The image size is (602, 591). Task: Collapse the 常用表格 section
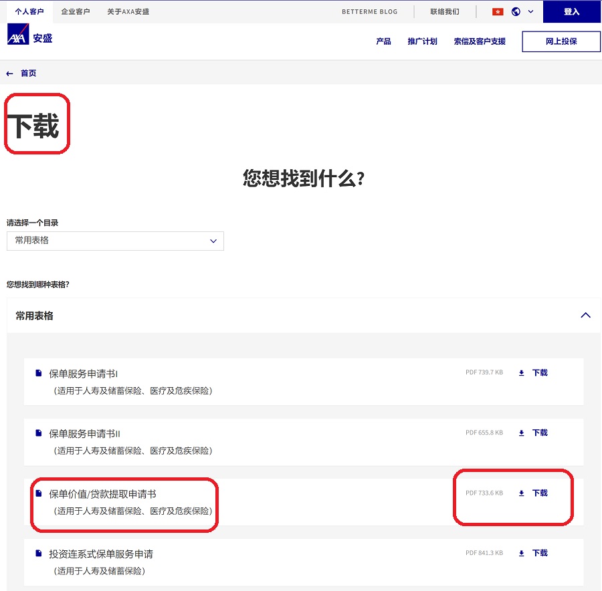pos(585,316)
